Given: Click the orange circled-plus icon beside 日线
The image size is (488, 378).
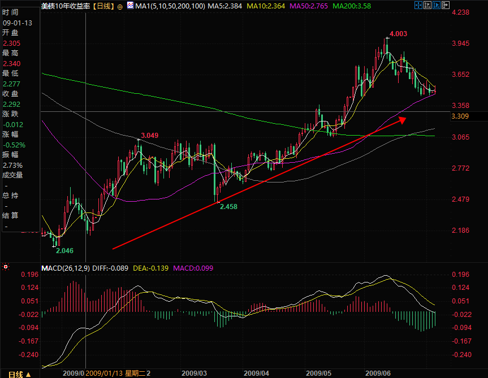Looking at the screenshot, I should click(x=120, y=7).
